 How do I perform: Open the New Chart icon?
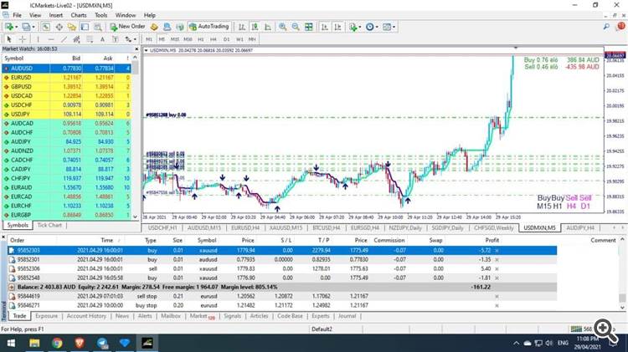pos(9,27)
